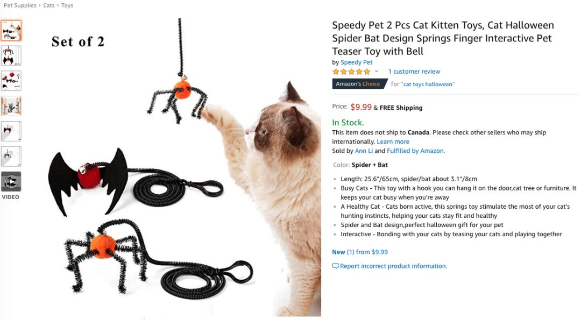Click Learn more about international shipping
581x319 pixels.
click(x=393, y=141)
